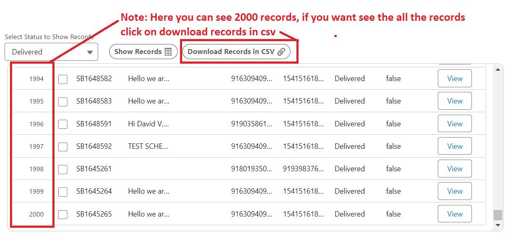Enable the checkbox in row SB1645264
511x239 pixels.
click(x=63, y=192)
